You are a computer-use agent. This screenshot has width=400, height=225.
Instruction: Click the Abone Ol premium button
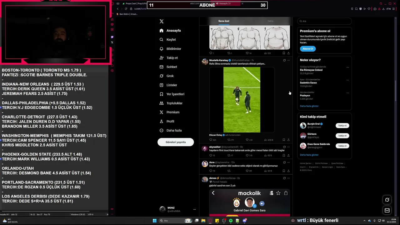point(308,49)
